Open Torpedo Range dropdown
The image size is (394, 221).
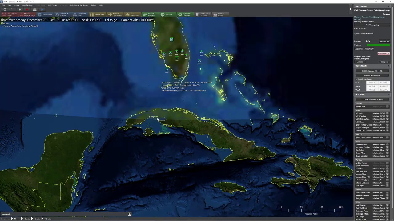coord(387,145)
